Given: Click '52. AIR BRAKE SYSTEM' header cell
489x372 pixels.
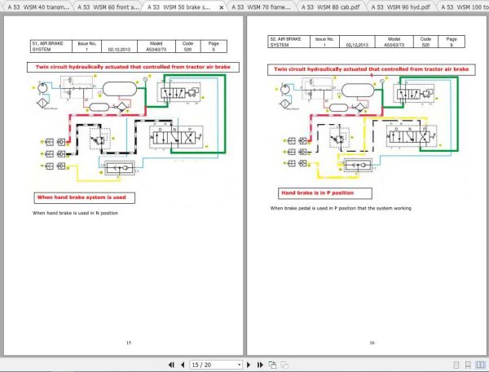Looking at the screenshot, I should pyautogui.click(x=289, y=42).
